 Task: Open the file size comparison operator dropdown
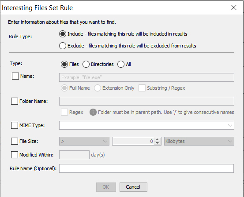point(84,141)
